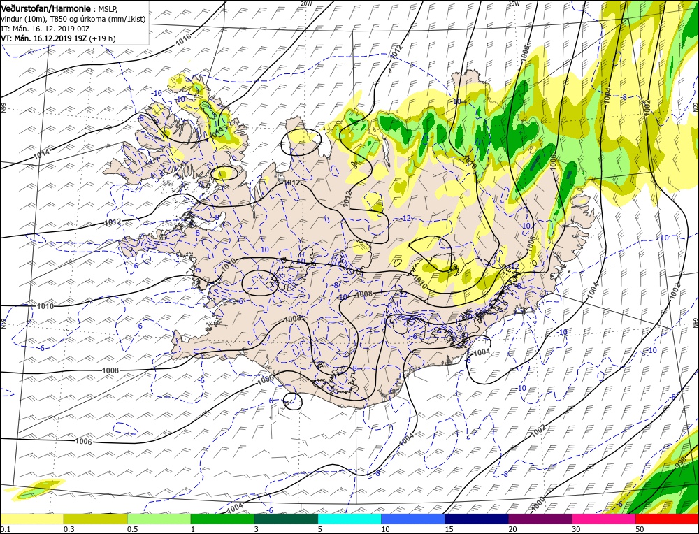Screen dimensions: 699x534
Task: Click the 20W longitude label
Action: 306,3
